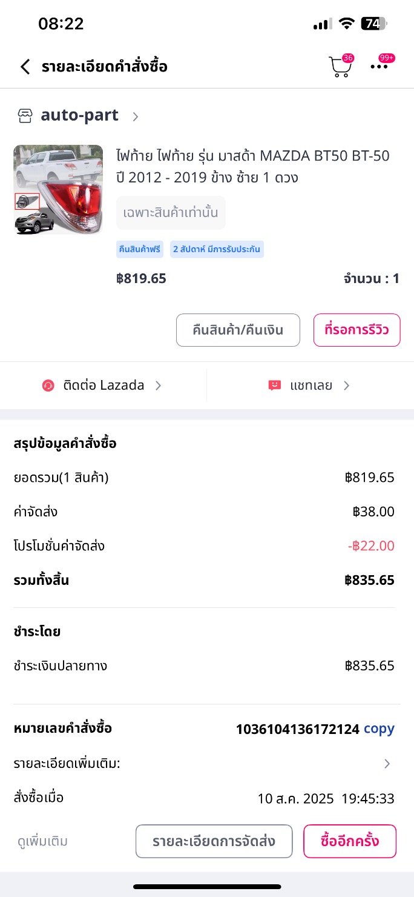414x897 pixels.
Task: Open the shopping cart icon
Action: pyautogui.click(x=339, y=67)
